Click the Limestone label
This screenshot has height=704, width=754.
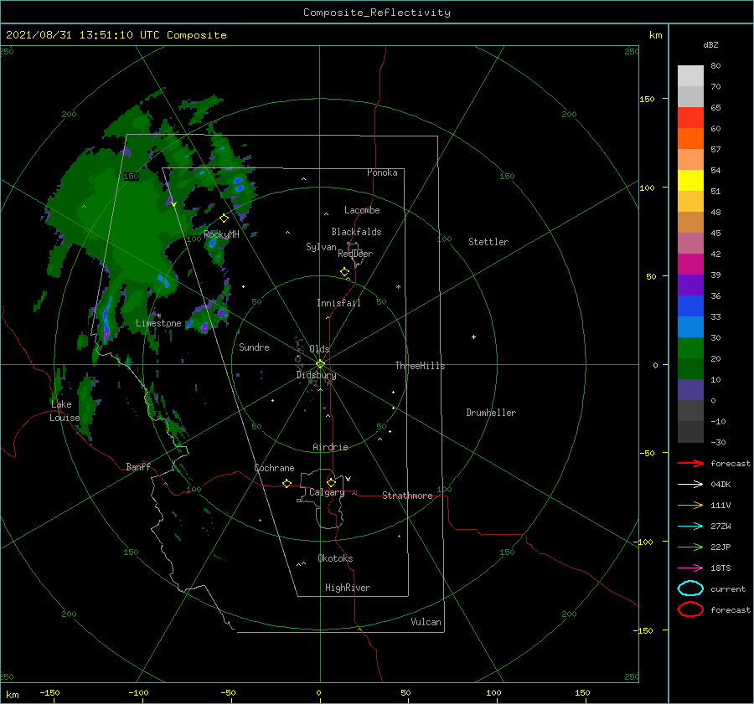158,323
